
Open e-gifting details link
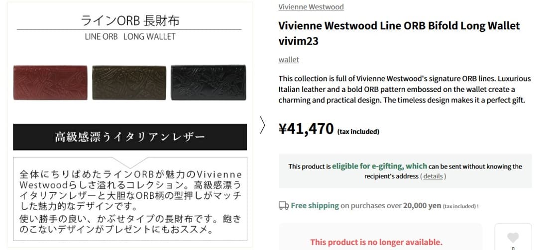click(x=433, y=176)
